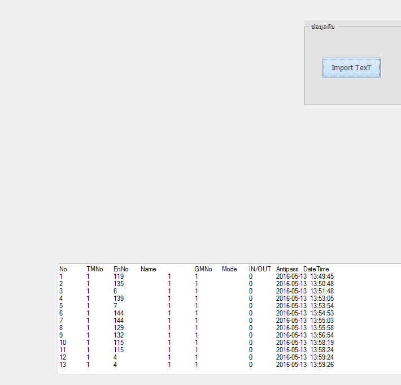Select EnNo value 119 in row 1
Screen dimensions: 401x385
(119, 276)
